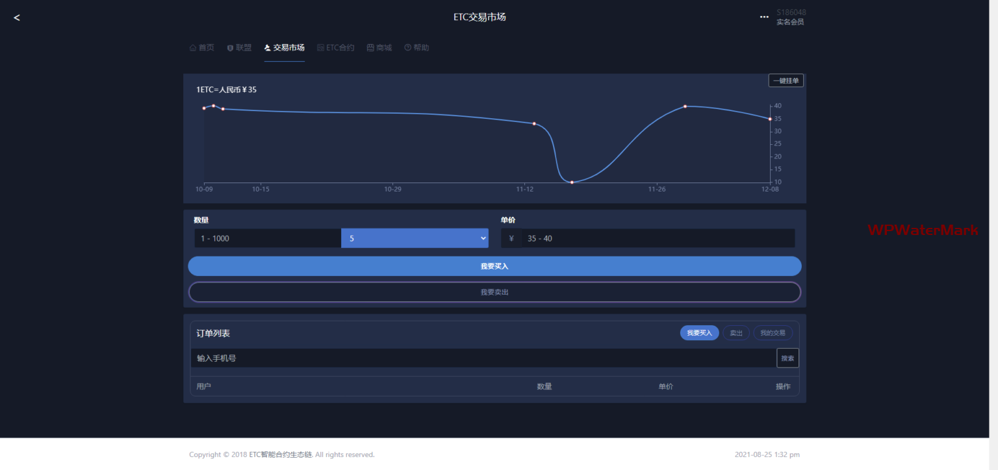Show 我的交易 in order list

click(773, 333)
